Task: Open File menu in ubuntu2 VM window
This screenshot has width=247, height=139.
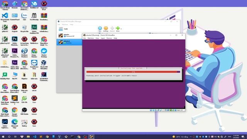Action: (x=85, y=38)
